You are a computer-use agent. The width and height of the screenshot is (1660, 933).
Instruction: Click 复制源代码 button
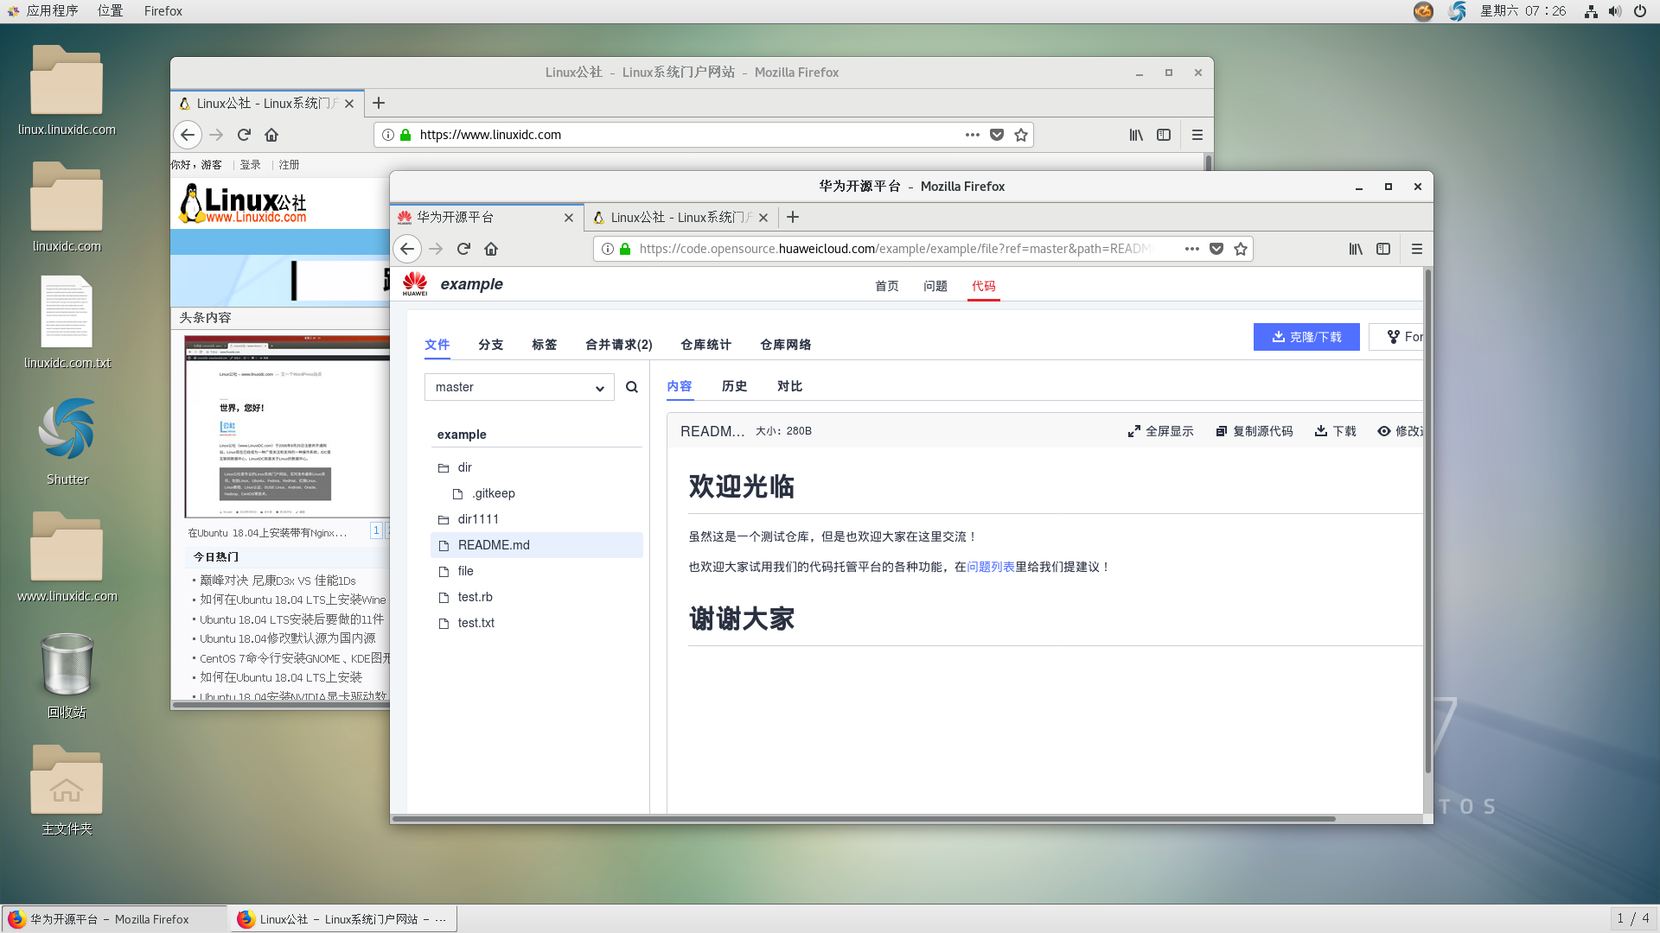[x=1255, y=431]
